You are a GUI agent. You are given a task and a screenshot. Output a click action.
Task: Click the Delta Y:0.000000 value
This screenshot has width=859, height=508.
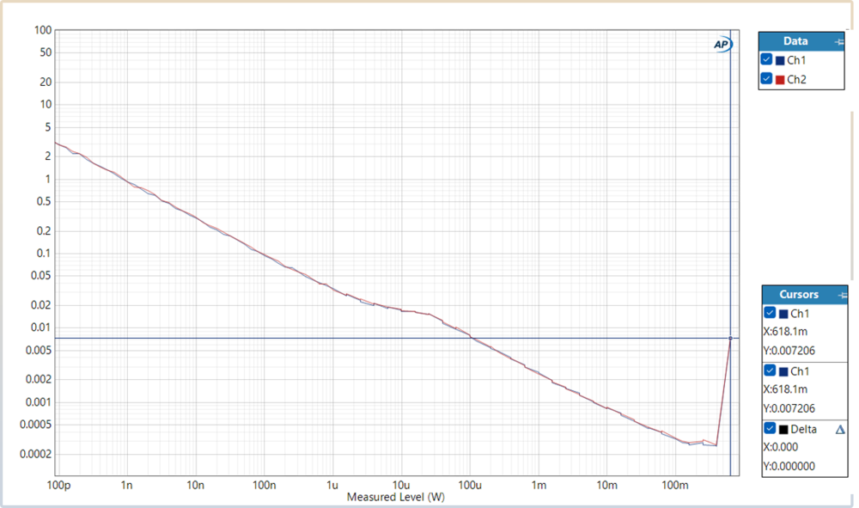tap(789, 467)
